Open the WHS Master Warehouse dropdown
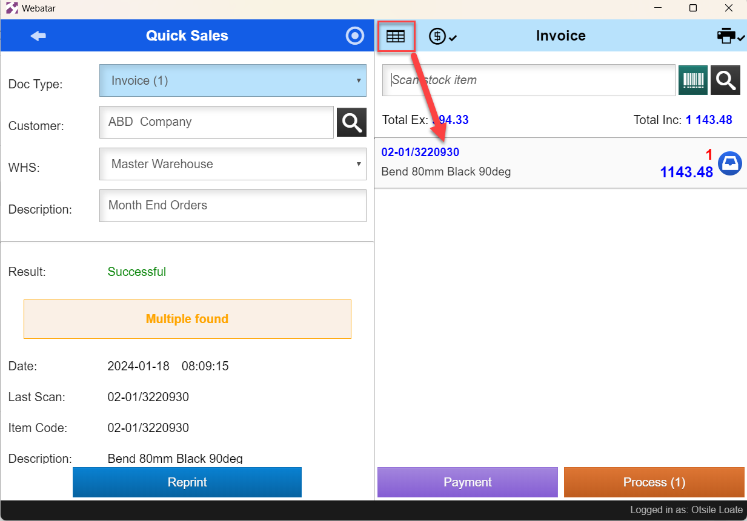Image resolution: width=747 pixels, height=521 pixels. click(233, 164)
